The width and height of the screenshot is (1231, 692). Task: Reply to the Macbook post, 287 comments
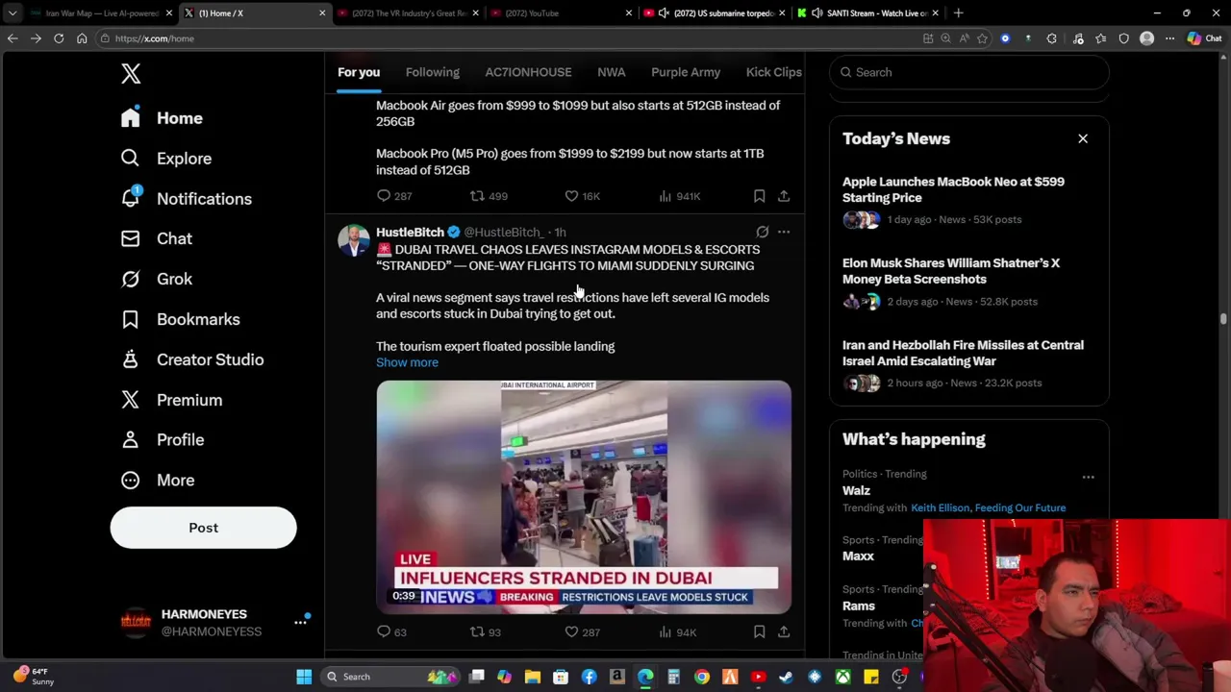coord(393,196)
